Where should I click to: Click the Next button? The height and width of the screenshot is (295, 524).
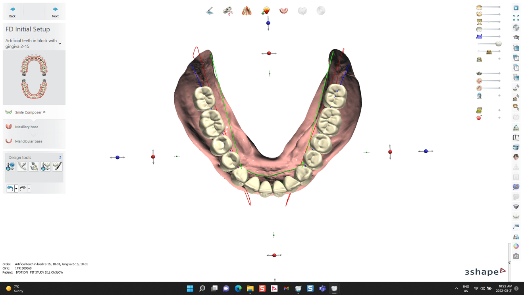55,12
